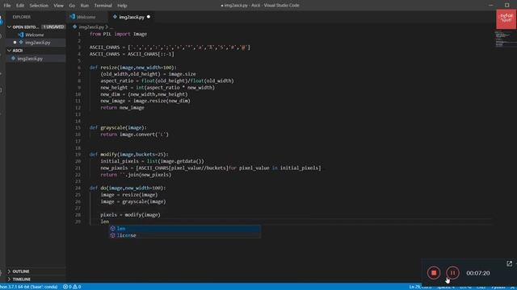Switch to the Welcome editor tab
Viewport: 517px width, 290px height.
(x=86, y=17)
